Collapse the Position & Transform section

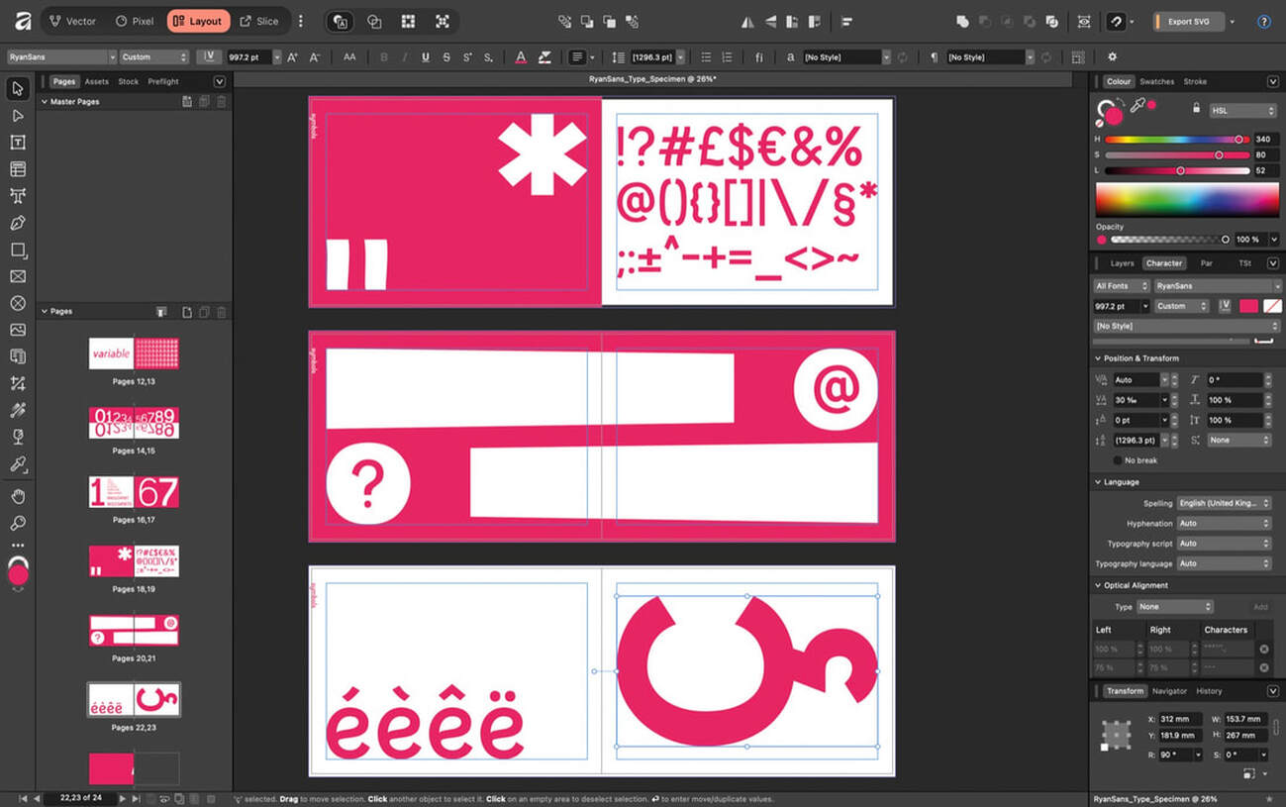pyautogui.click(x=1098, y=358)
